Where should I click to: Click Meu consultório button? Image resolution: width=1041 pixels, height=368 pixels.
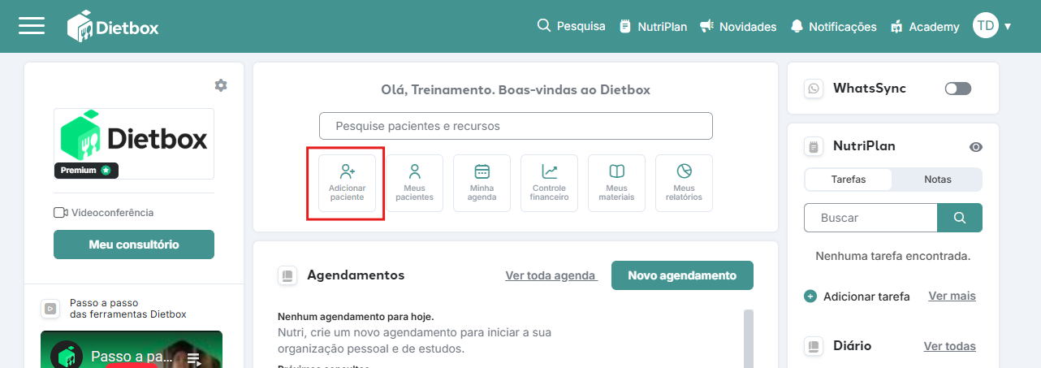pyautogui.click(x=134, y=245)
